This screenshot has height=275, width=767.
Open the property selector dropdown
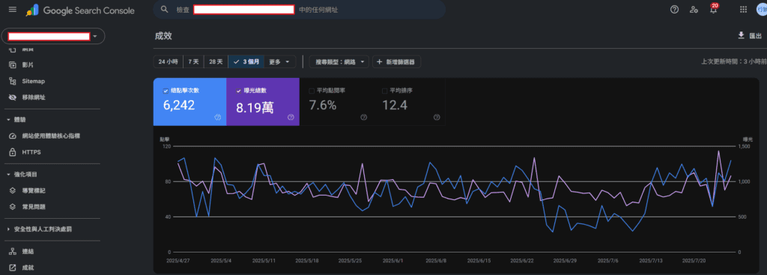(x=53, y=36)
